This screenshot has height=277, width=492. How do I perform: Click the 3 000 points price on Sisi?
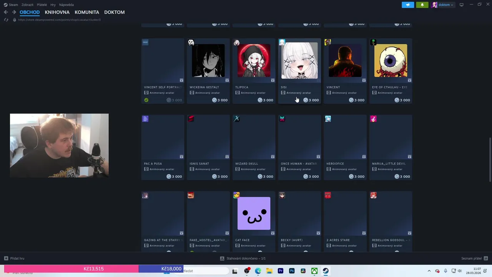[x=311, y=100]
